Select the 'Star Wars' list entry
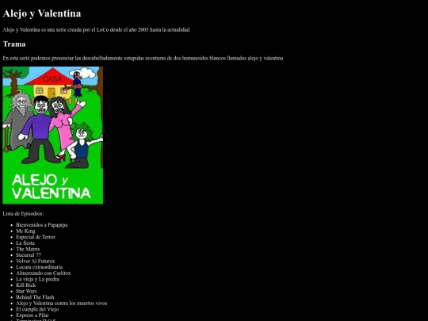The height and width of the screenshot is (321, 428). click(26, 291)
